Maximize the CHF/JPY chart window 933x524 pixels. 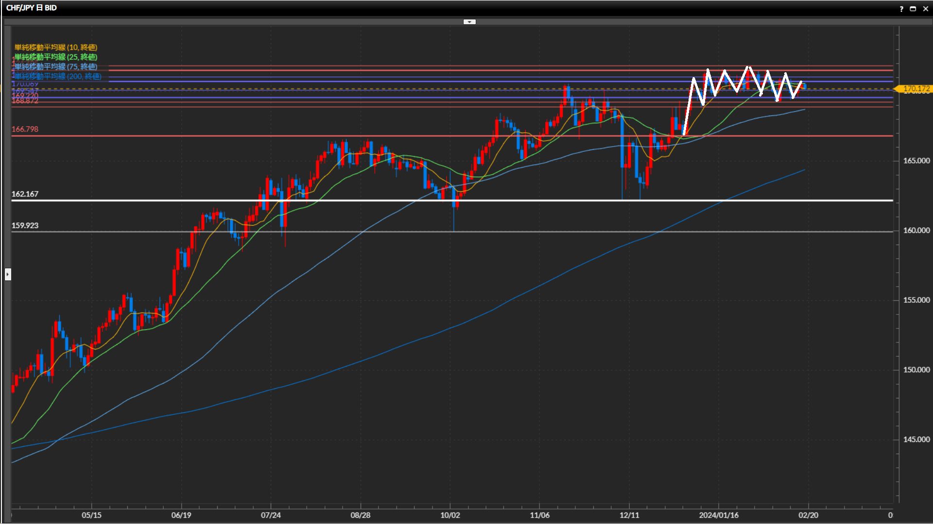(x=913, y=9)
